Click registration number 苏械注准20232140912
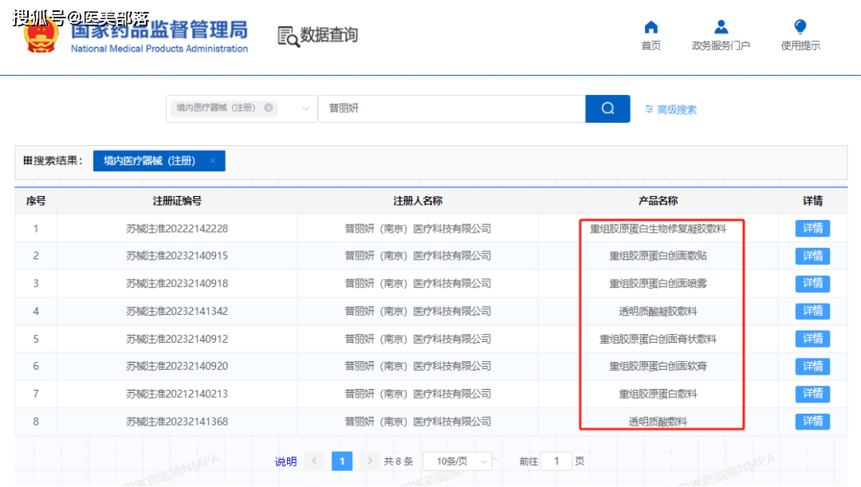 (177, 339)
